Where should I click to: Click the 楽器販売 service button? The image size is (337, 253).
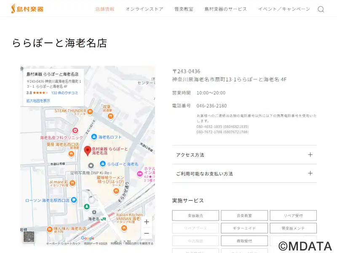pos(195,215)
